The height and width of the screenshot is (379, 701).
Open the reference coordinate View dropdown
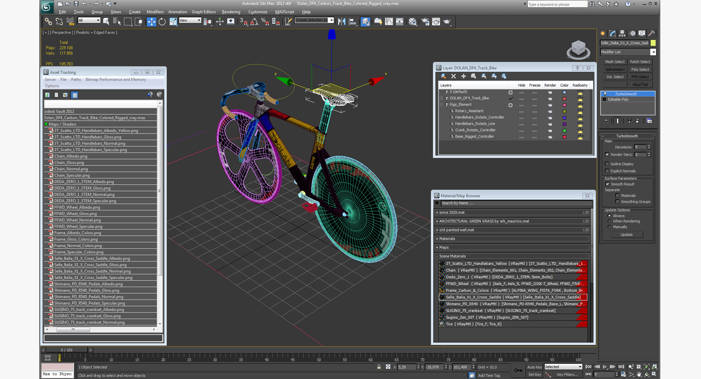(x=190, y=20)
